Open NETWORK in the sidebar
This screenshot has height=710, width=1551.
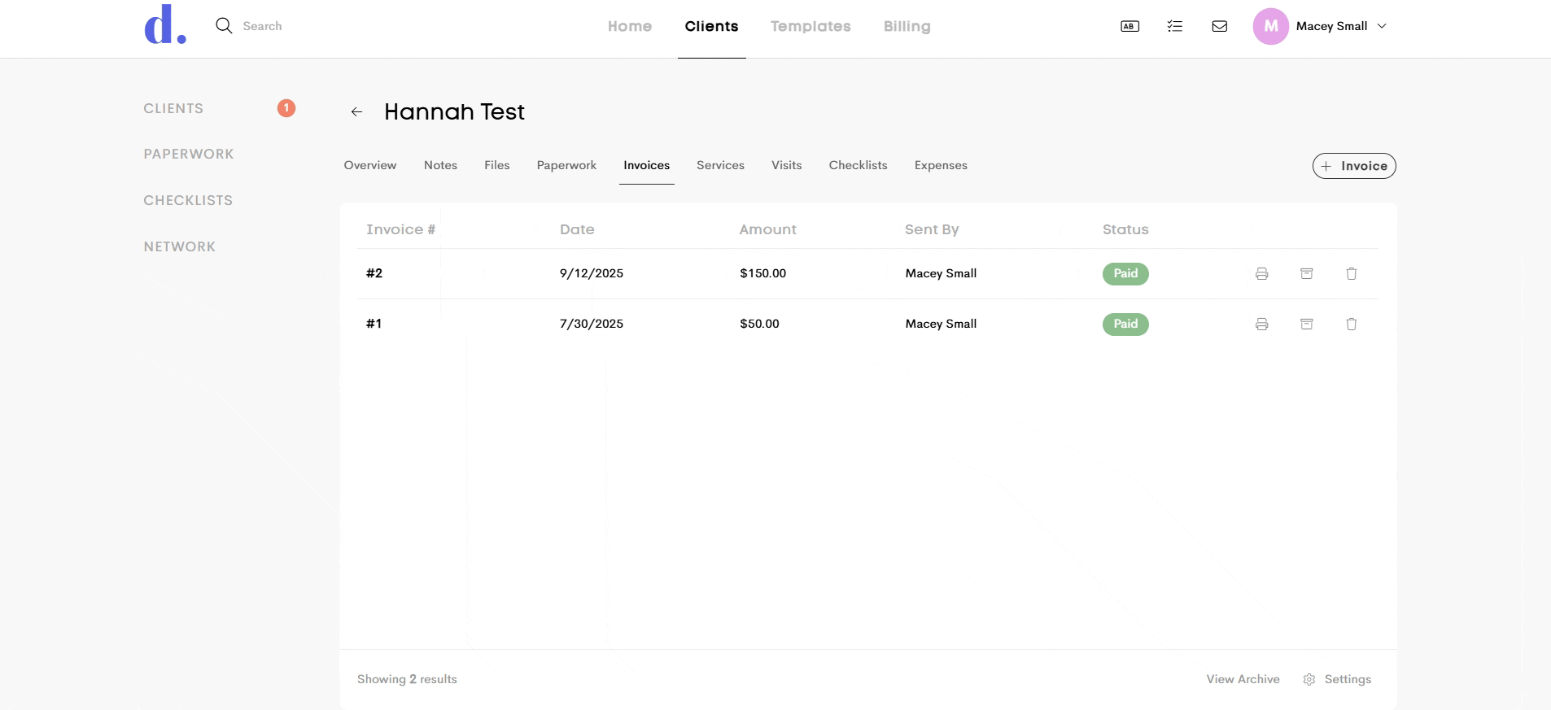(x=180, y=246)
